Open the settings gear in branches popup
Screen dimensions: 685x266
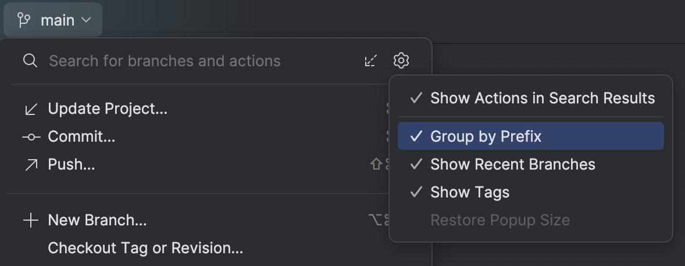coord(401,60)
